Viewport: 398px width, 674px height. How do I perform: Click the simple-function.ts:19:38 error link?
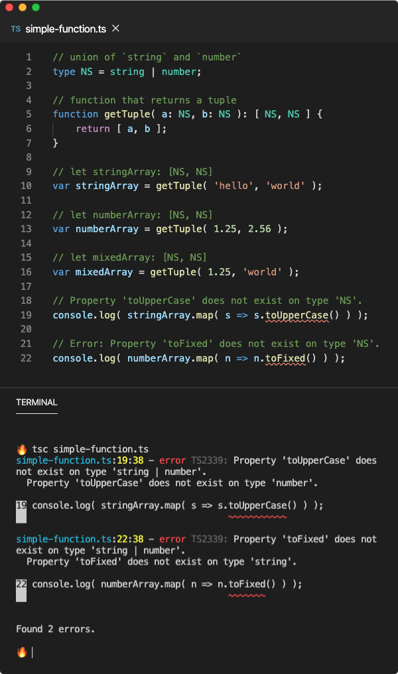80,460
